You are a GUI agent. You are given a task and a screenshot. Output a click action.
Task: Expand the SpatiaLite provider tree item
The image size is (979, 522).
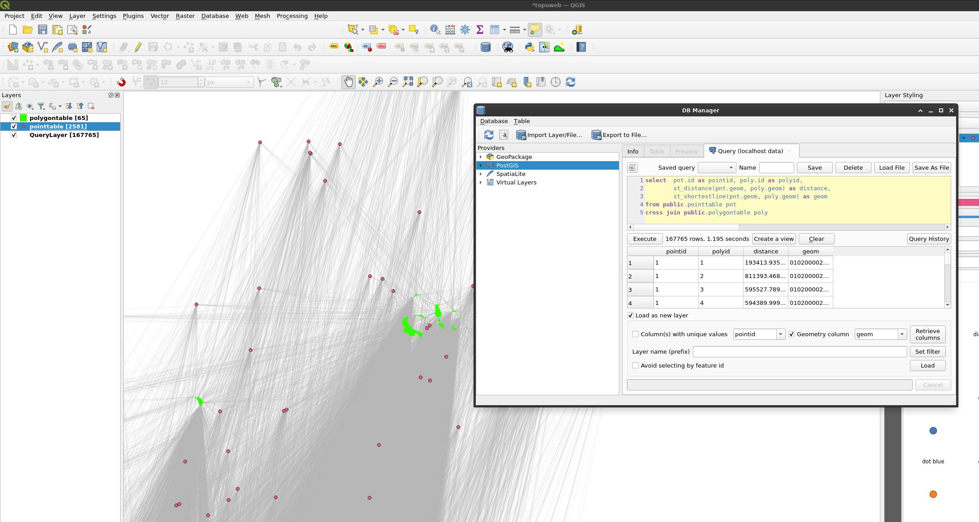[481, 173]
